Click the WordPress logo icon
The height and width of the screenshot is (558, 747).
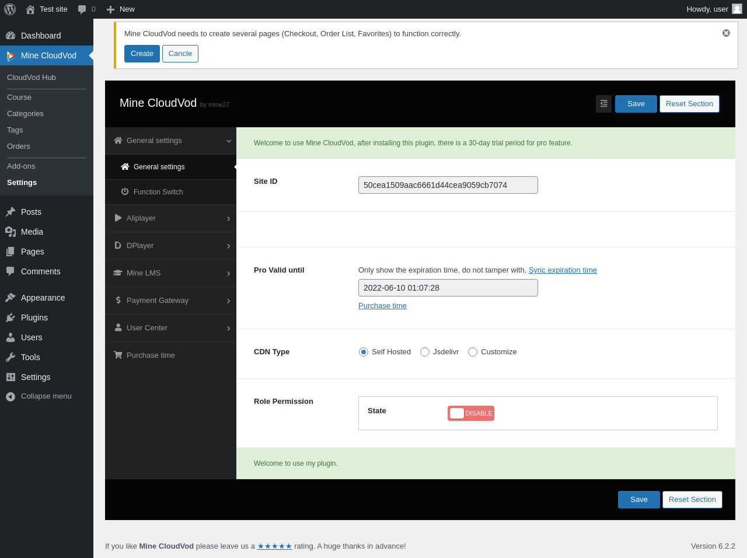pyautogui.click(x=10, y=9)
